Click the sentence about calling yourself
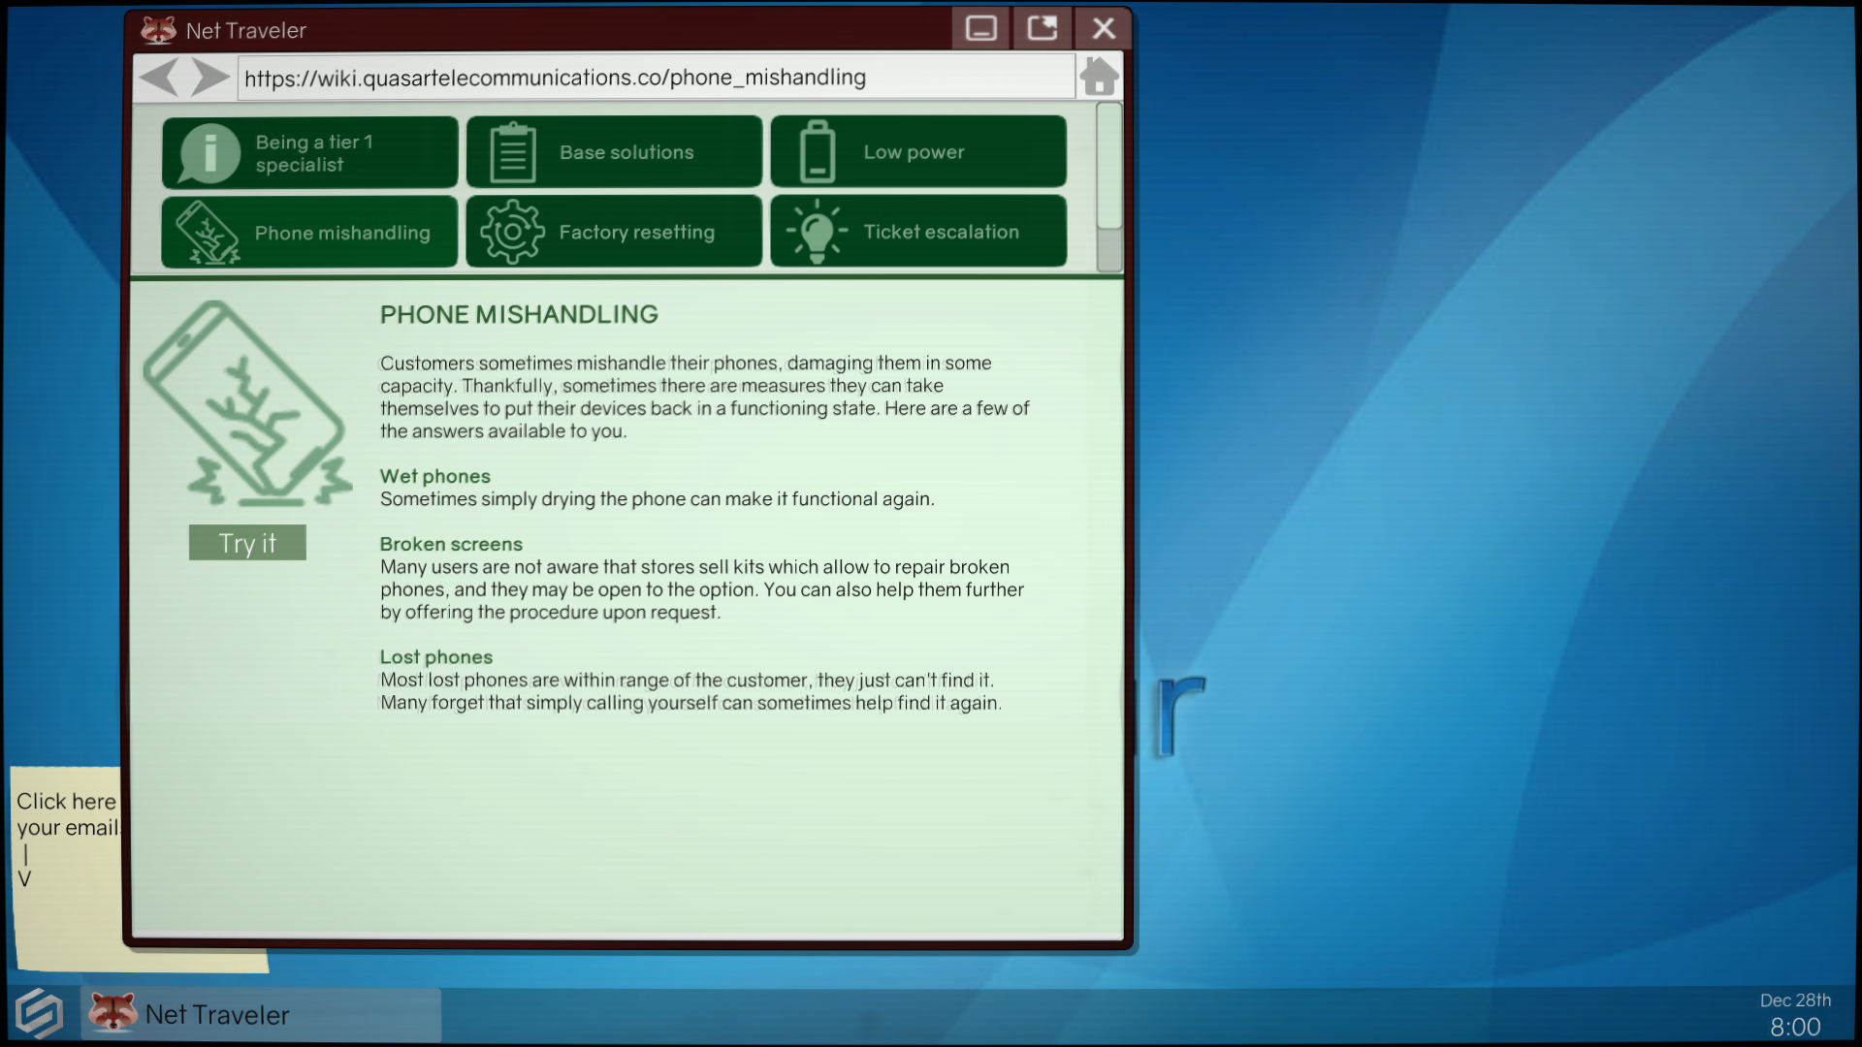Viewport: 1862px width, 1047px height. tap(690, 703)
